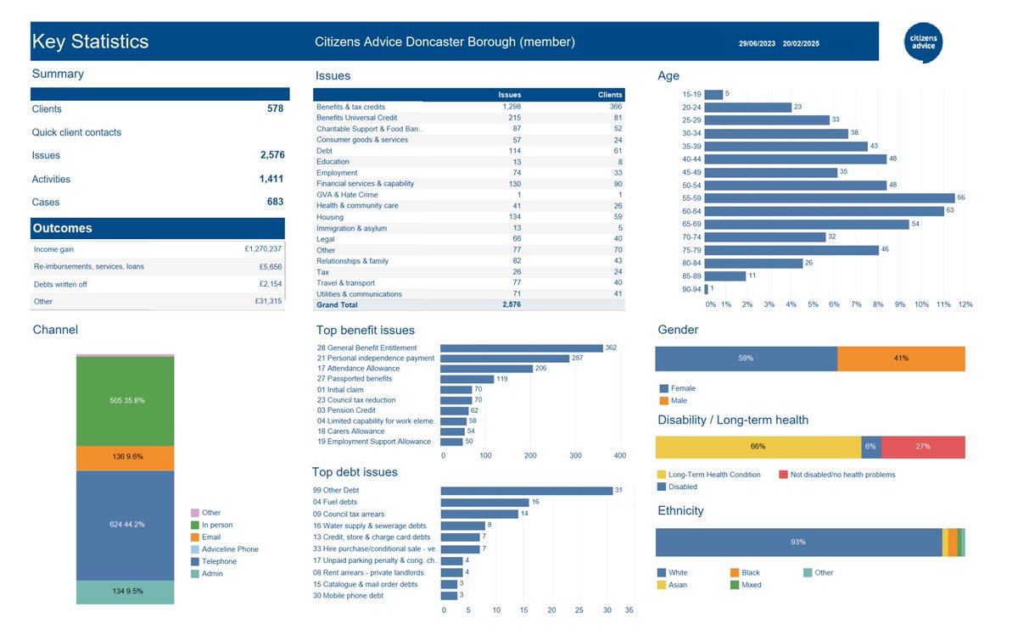1018x640 pixels.
Task: Click the White ethnicity legend swatch
Action: (x=662, y=573)
